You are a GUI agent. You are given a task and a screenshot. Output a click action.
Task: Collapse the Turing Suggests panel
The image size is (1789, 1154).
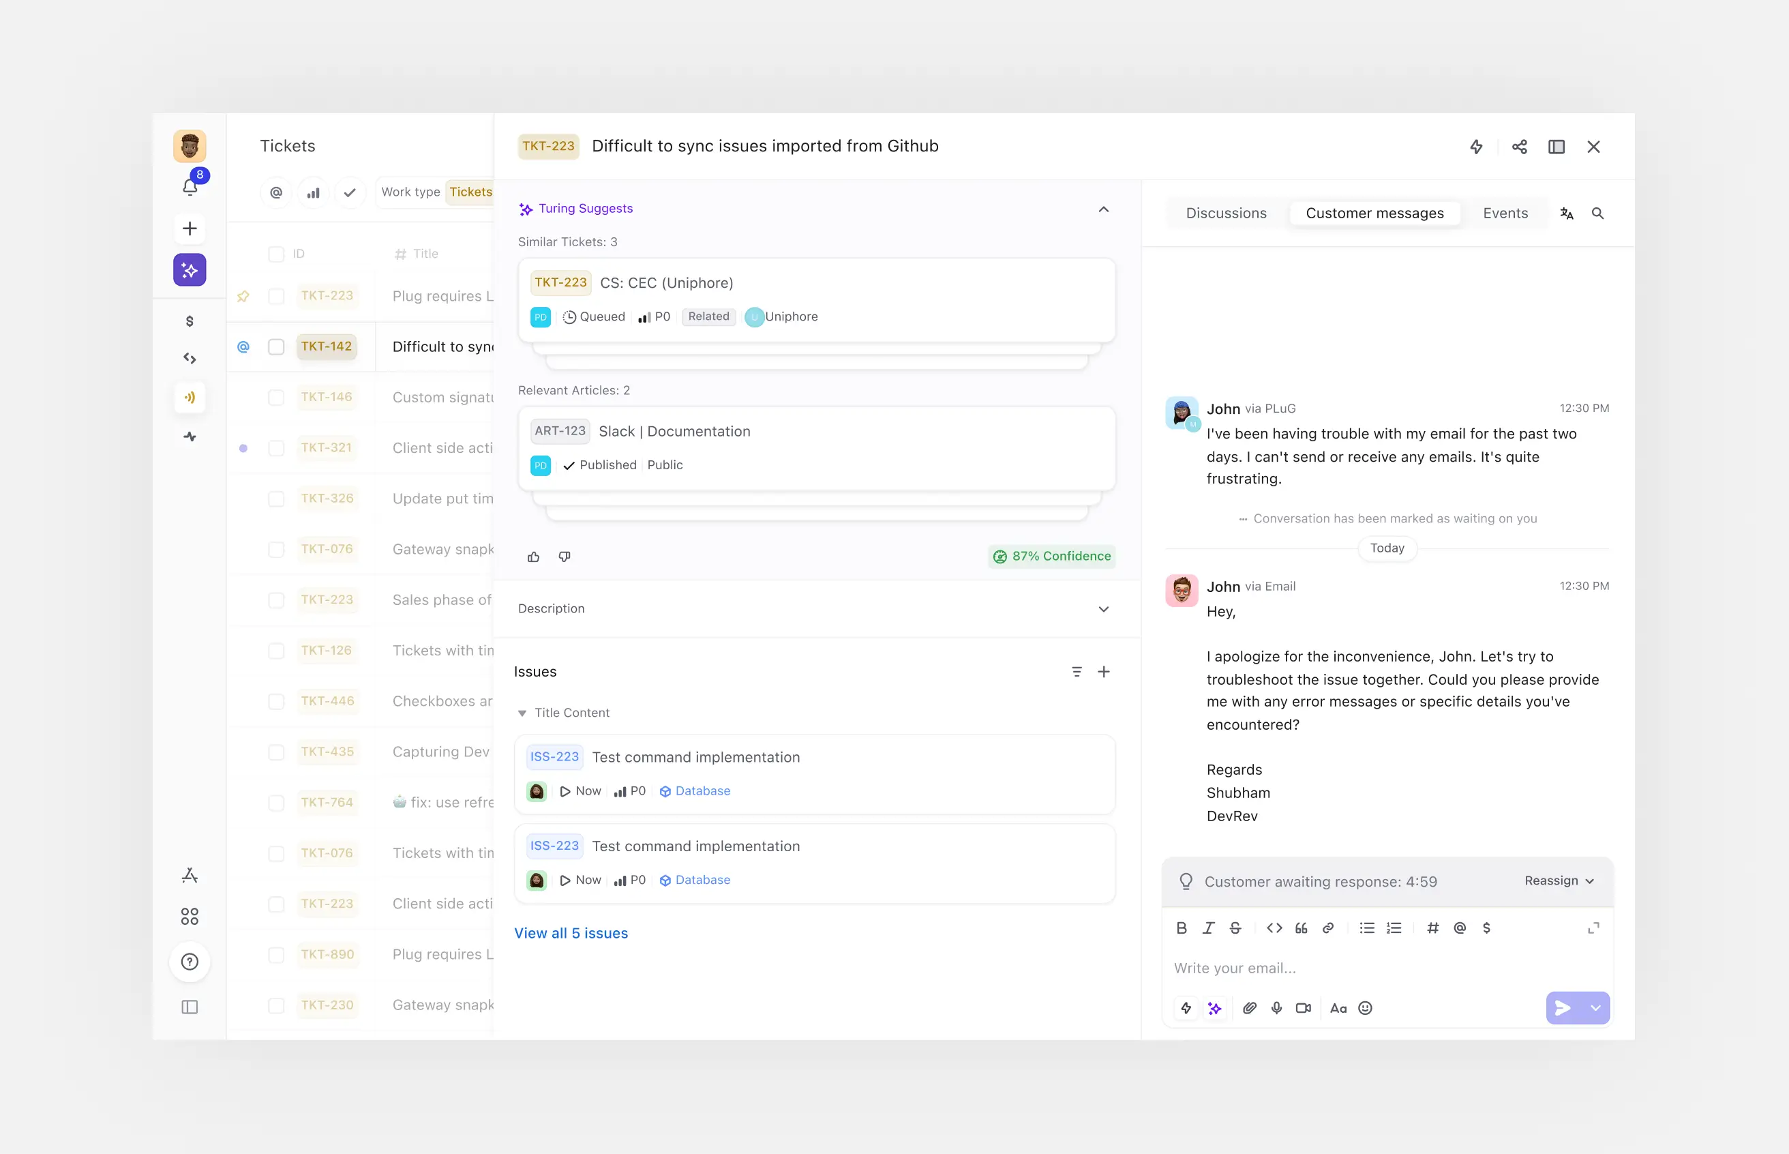1102,209
